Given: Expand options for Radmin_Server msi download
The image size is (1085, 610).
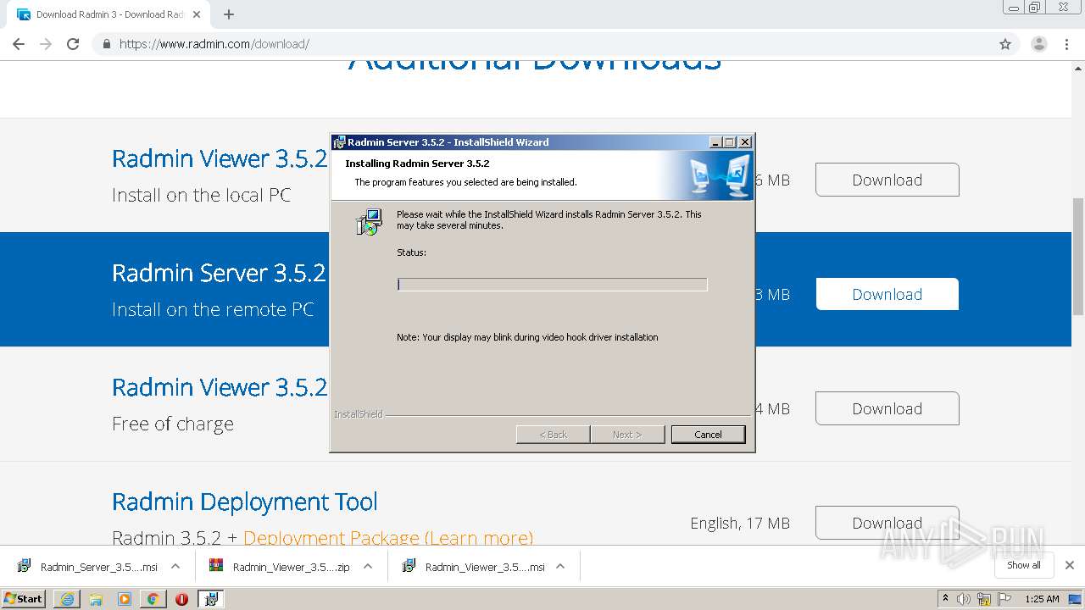Looking at the screenshot, I should [x=175, y=566].
